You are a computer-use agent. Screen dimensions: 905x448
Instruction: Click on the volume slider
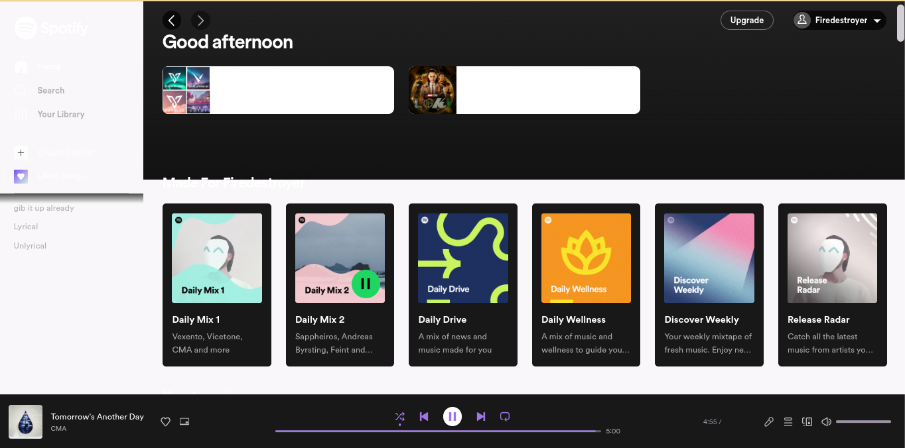coord(863,421)
